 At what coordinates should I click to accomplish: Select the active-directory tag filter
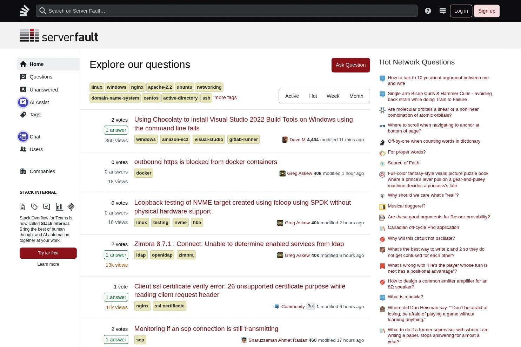[180, 98]
